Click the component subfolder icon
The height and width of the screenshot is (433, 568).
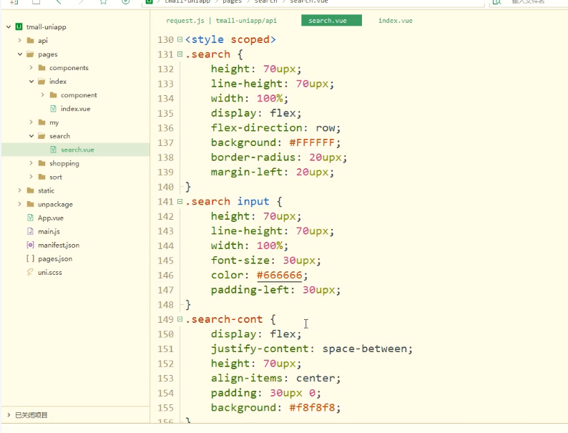click(54, 95)
